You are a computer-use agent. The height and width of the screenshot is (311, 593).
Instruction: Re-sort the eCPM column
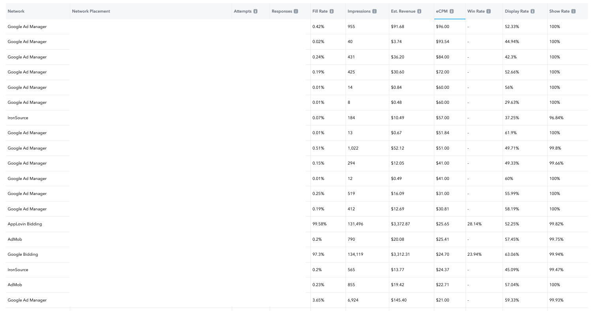tap(441, 11)
